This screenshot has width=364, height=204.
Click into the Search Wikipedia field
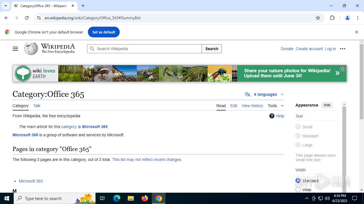click(144, 49)
